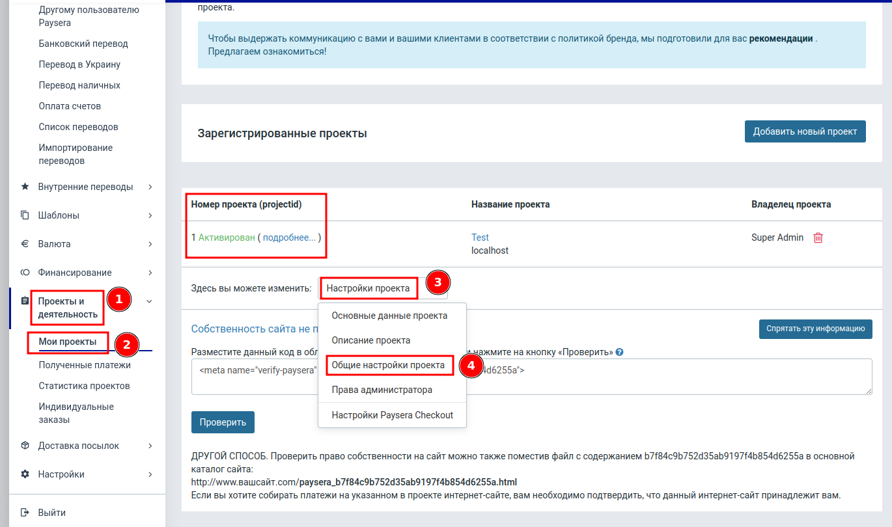Open Оплата счетов sidebar item
892x527 pixels.
coord(70,106)
